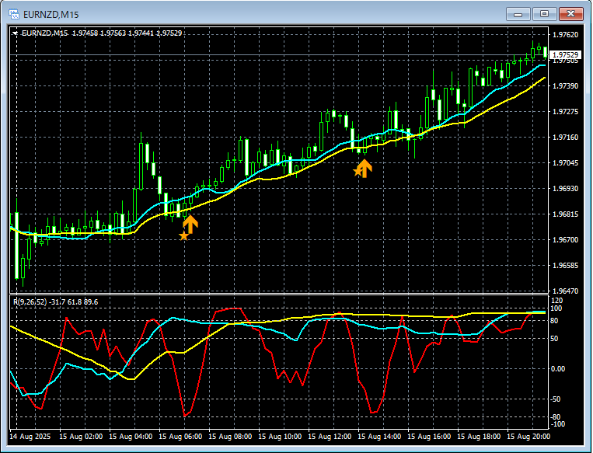Click the lower orange buy arrow signal
This screenshot has height=453, width=593.
pos(190,225)
